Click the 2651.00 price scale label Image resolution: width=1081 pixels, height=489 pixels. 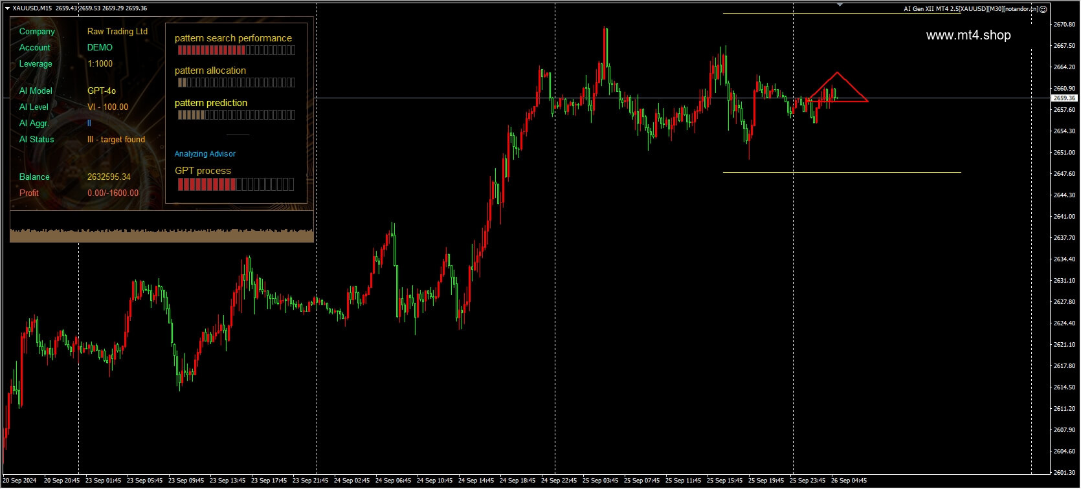(1064, 152)
